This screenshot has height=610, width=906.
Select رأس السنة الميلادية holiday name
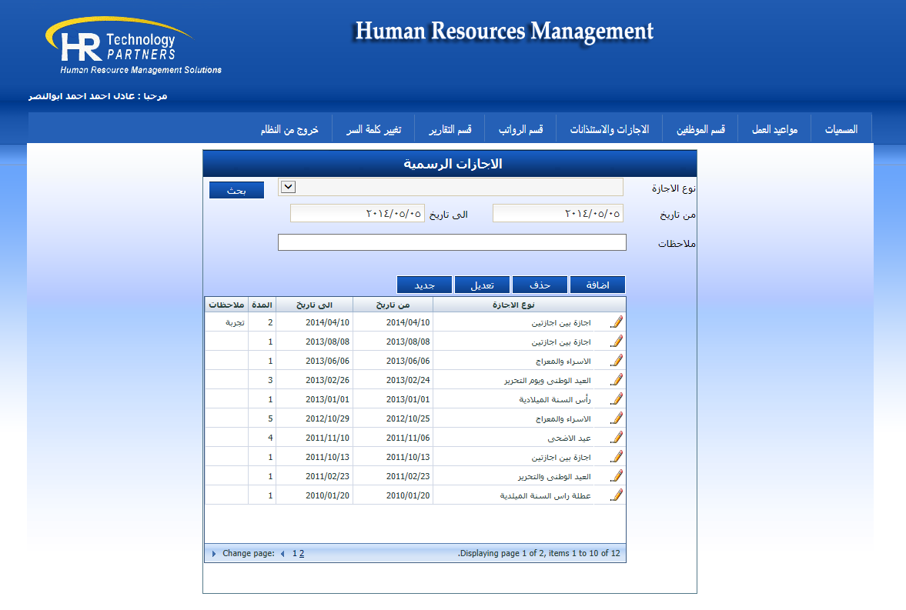555,399
